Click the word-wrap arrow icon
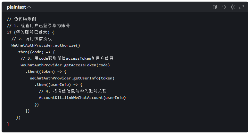 pos(224,7)
